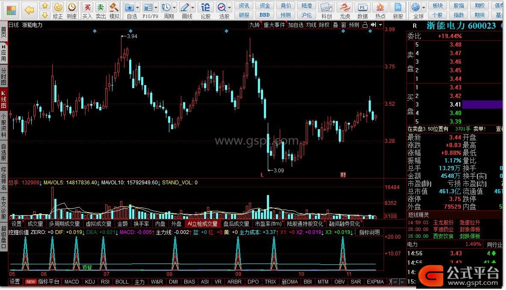Image resolution: width=506 pixels, height=290 pixels.
Task: Click the 05 month marker on timeline
Action: [12, 274]
